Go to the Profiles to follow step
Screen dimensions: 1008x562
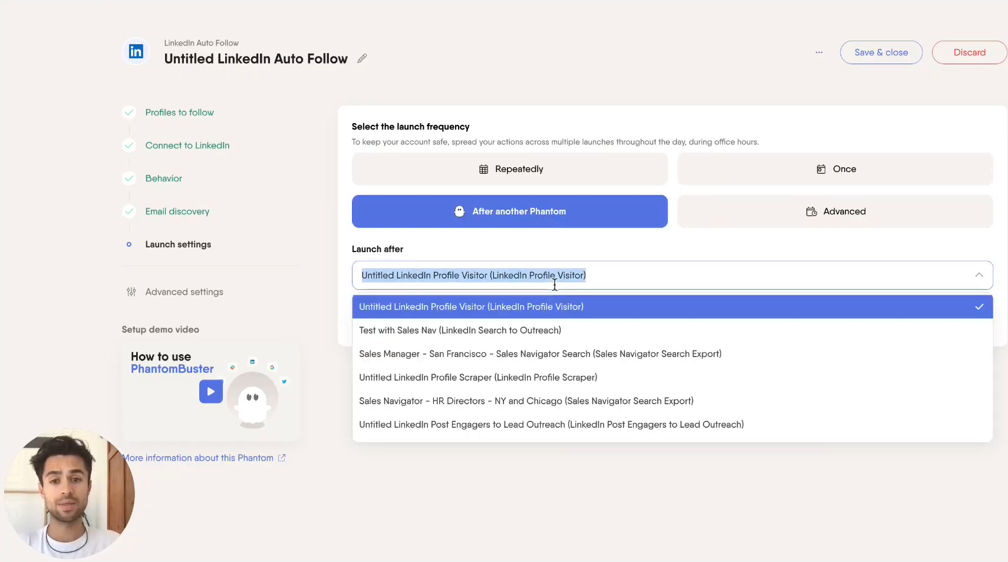179,113
